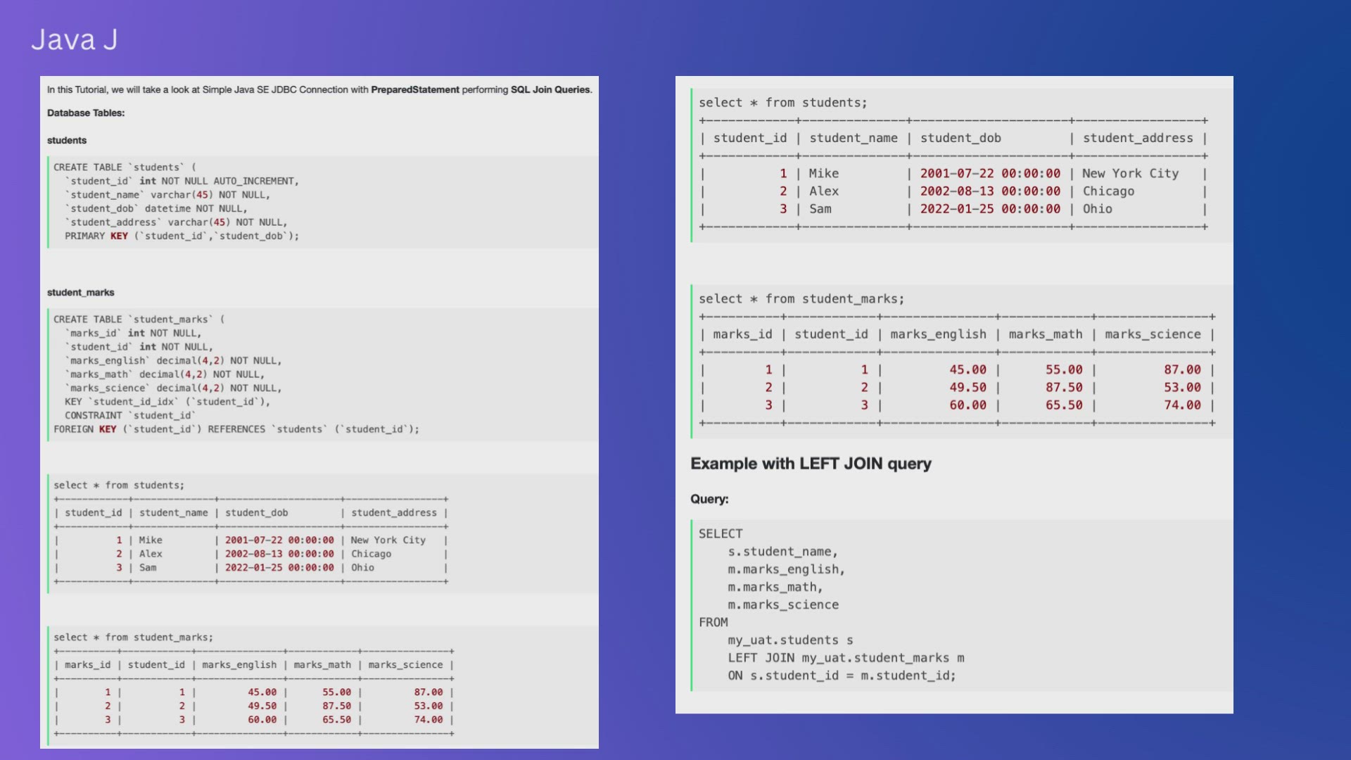Select value "49.50" in the enlarged student_marks table
This screenshot has height=760, width=1351.
coord(968,388)
